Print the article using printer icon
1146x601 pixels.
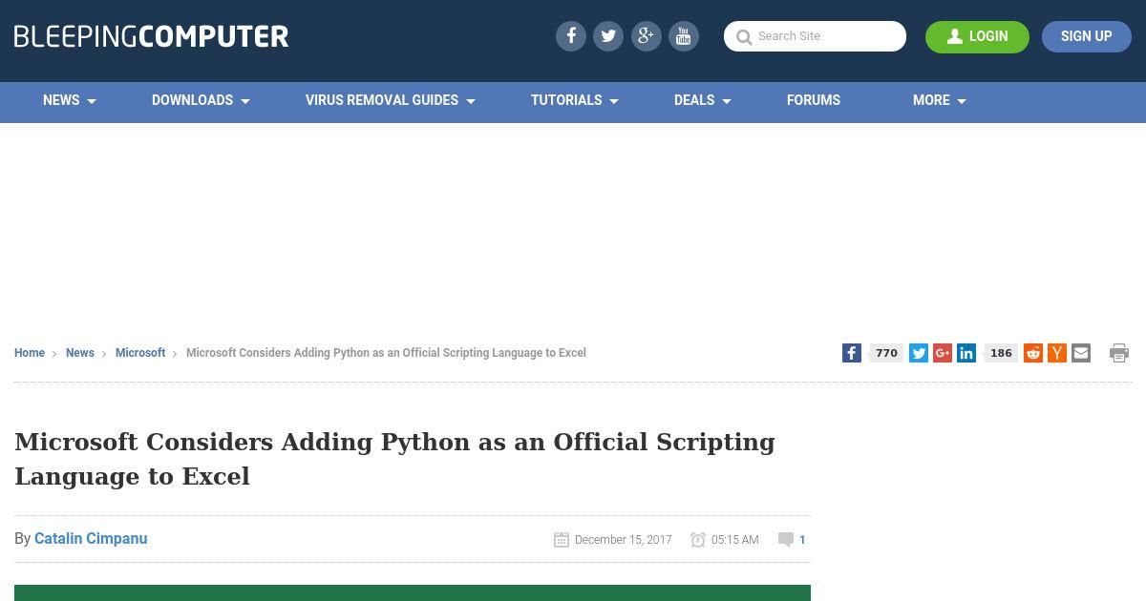[x=1119, y=353]
